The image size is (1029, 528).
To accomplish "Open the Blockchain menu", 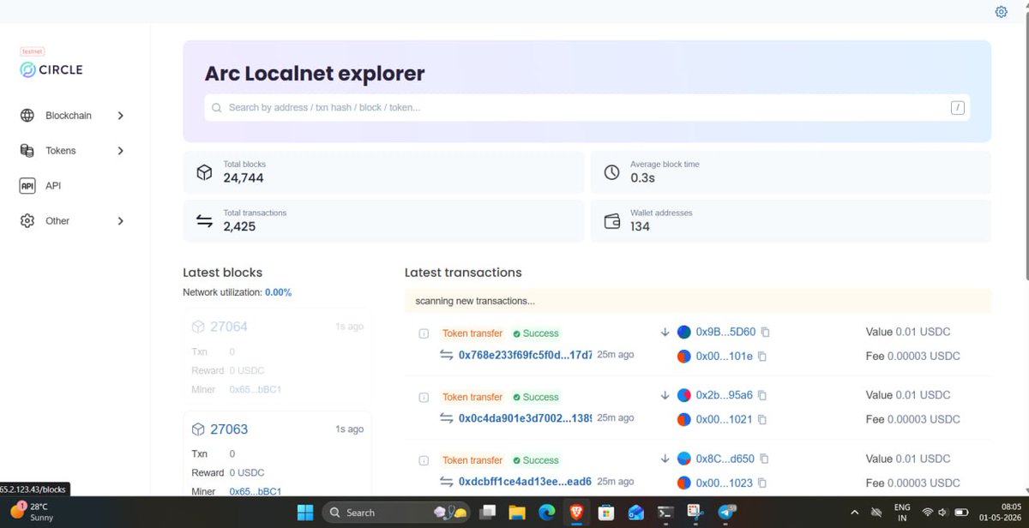I will point(74,116).
